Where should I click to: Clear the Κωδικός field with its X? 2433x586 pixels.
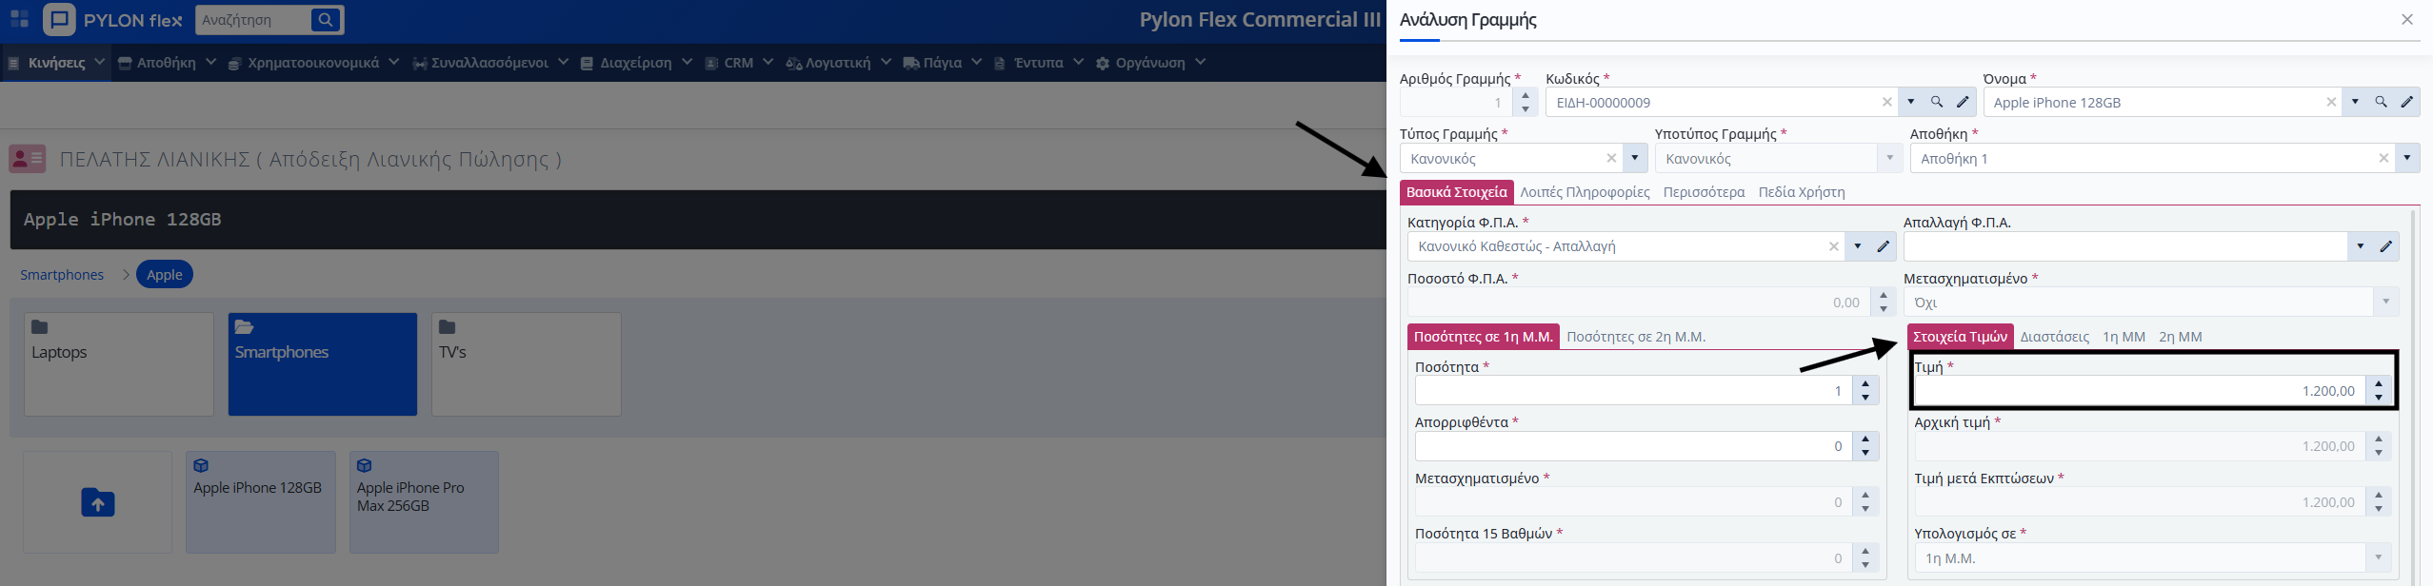click(x=1887, y=102)
